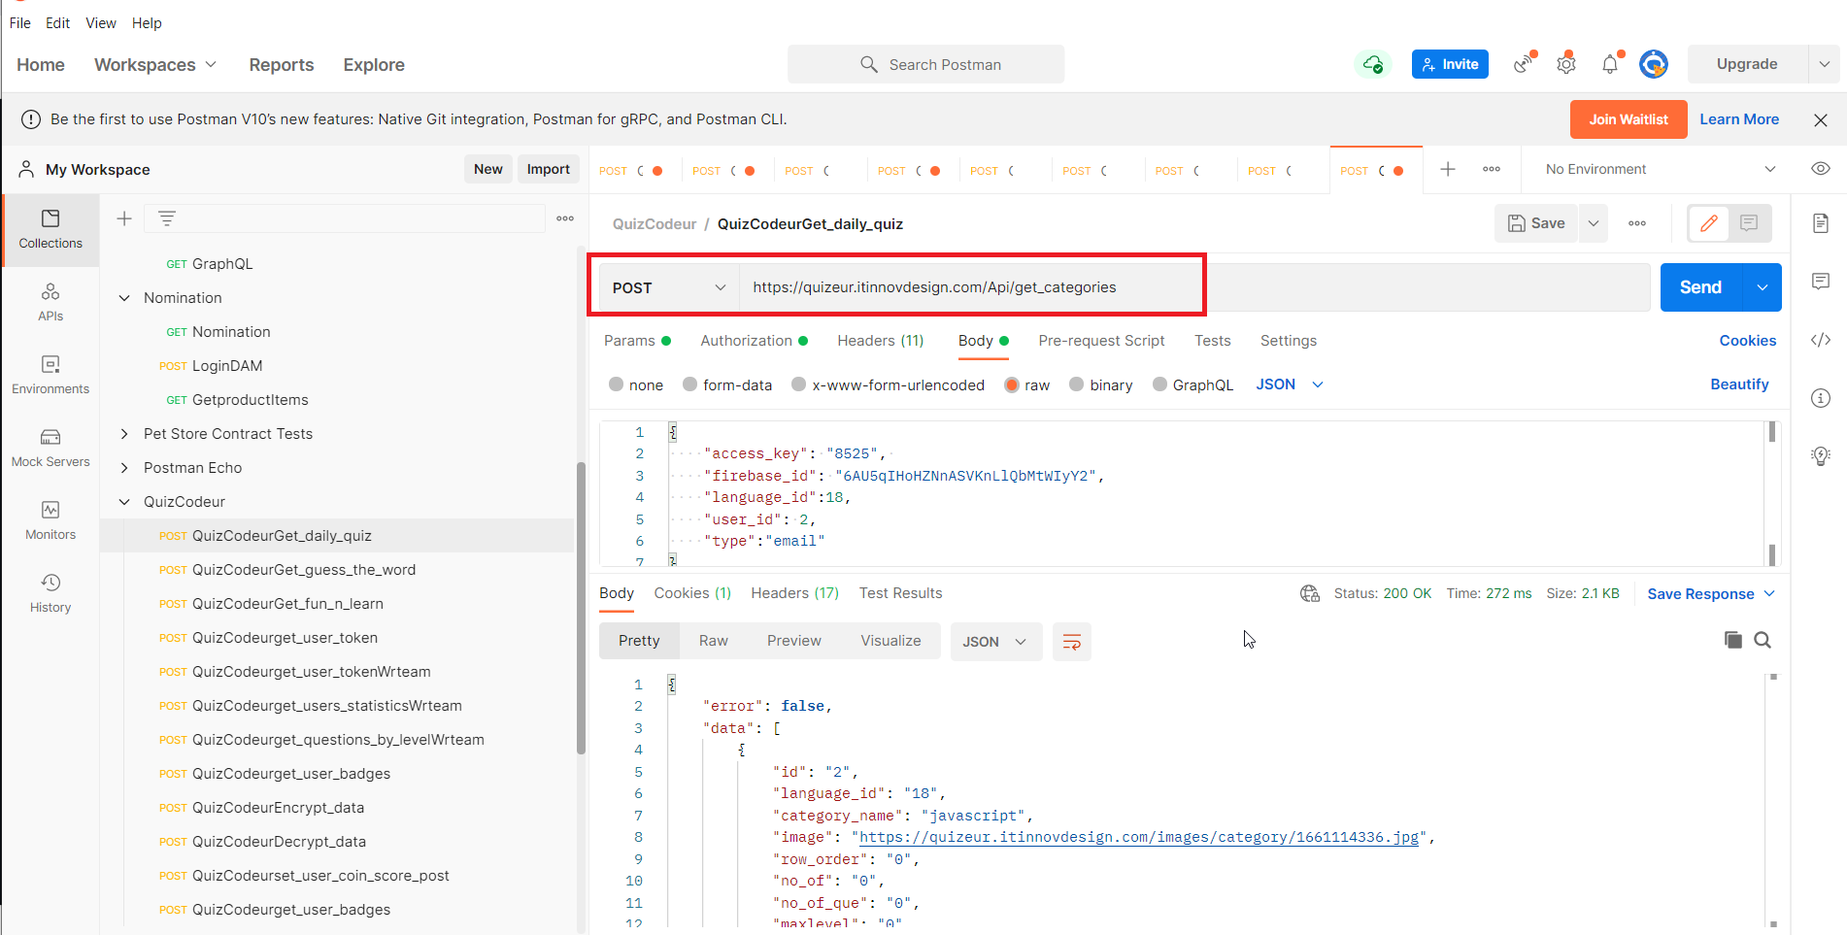
Task: Open the lightbulb related collections icon
Action: pyautogui.click(x=1821, y=455)
